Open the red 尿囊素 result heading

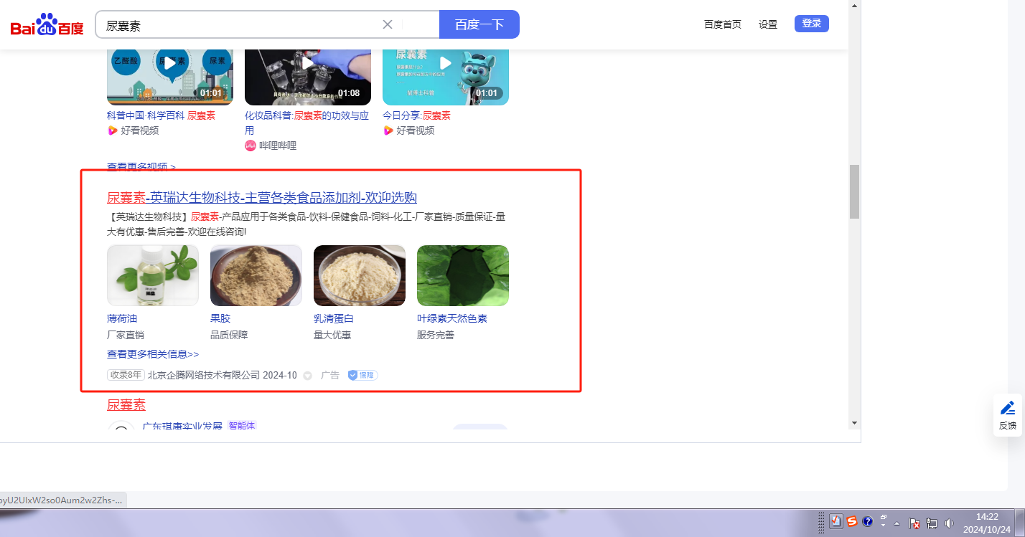click(126, 405)
